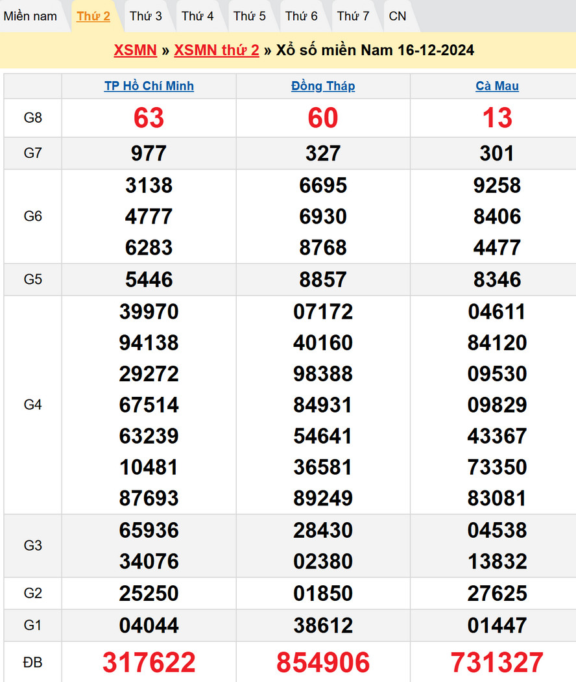Click Cà Mau special prize 731327
The height and width of the screenshot is (682, 576).
(x=497, y=663)
